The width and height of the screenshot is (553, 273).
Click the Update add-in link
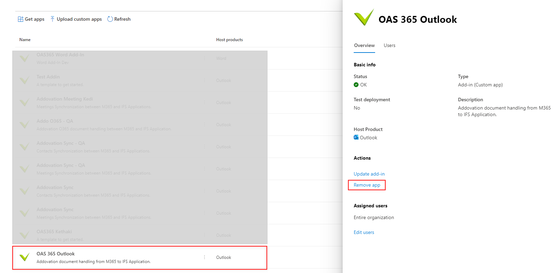pos(369,174)
